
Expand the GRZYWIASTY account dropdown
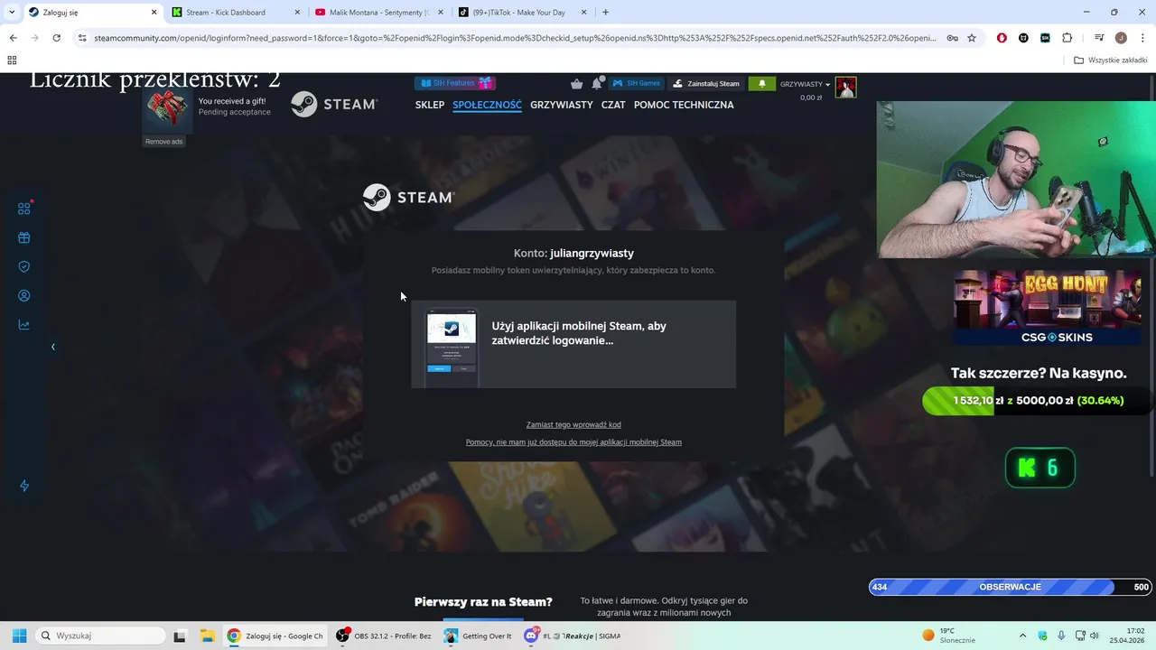pyautogui.click(x=805, y=85)
